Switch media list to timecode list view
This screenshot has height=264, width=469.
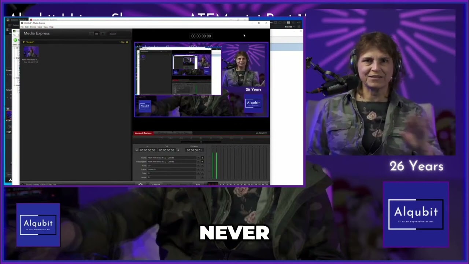pyautogui.click(x=91, y=33)
